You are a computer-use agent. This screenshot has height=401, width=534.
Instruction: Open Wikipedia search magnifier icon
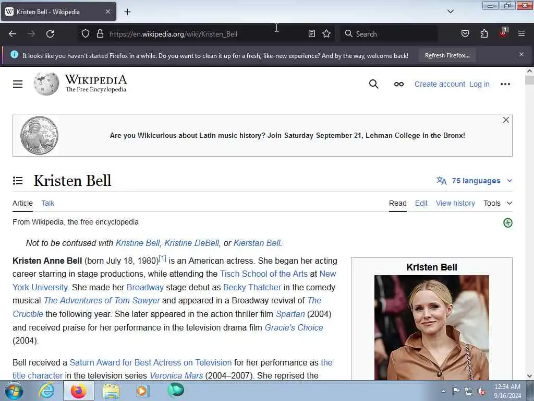pyautogui.click(x=373, y=84)
